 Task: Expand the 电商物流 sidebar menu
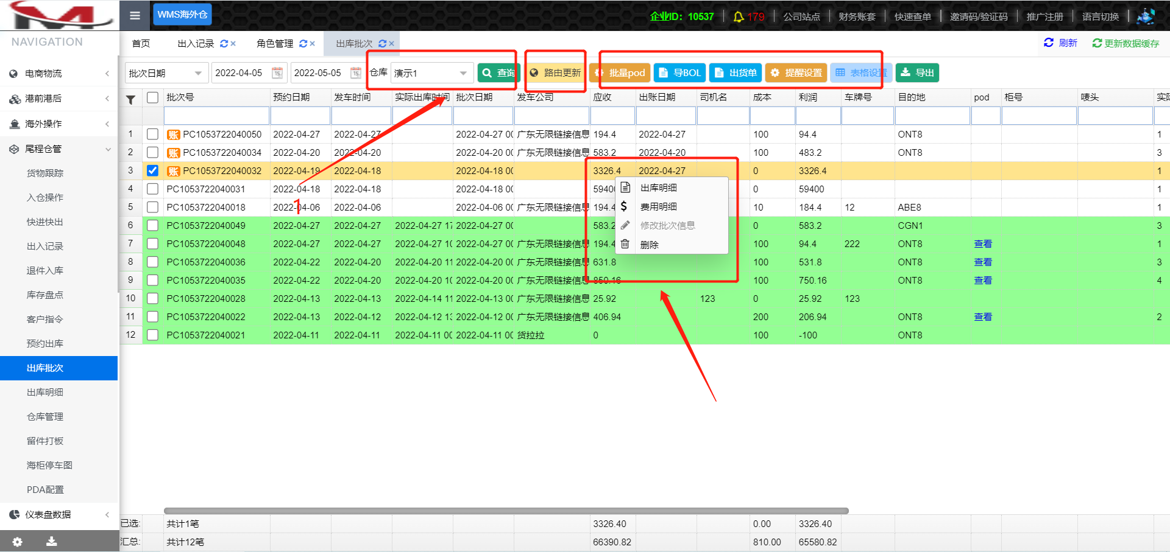point(59,74)
